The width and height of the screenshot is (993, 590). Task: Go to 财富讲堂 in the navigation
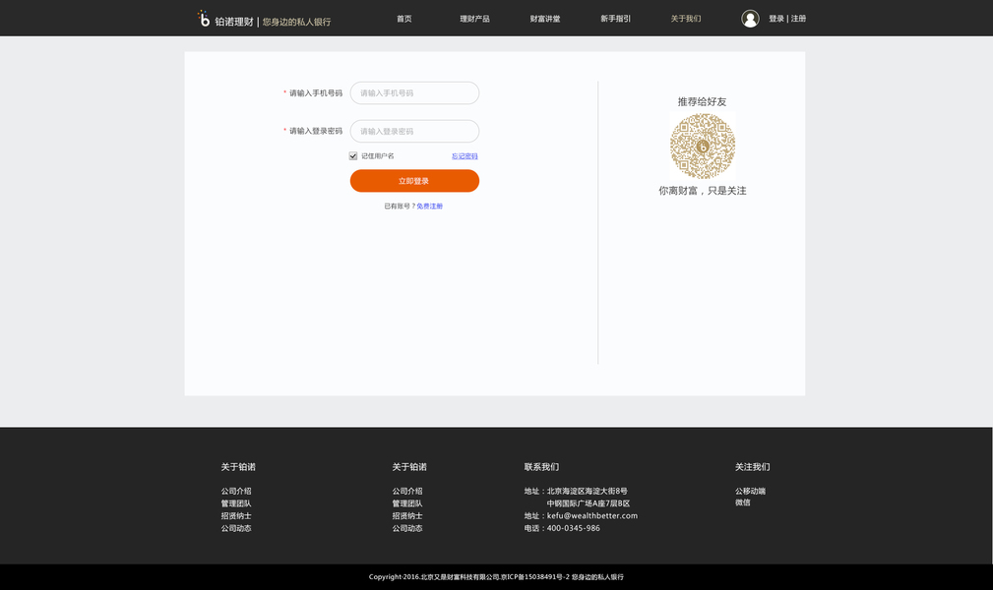[x=544, y=19]
